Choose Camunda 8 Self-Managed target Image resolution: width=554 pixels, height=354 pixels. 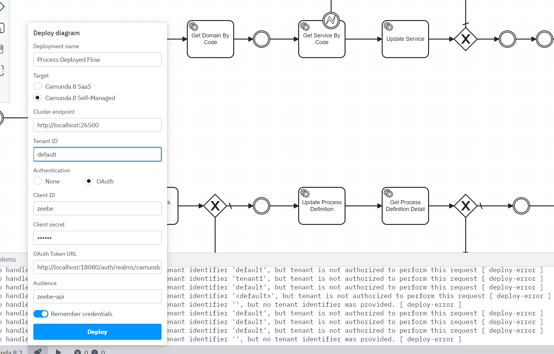(x=37, y=98)
